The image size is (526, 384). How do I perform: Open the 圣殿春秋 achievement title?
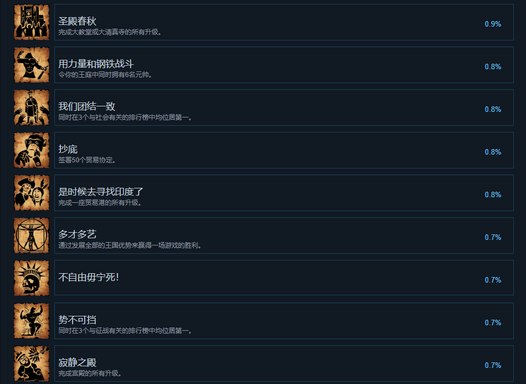tap(77, 21)
